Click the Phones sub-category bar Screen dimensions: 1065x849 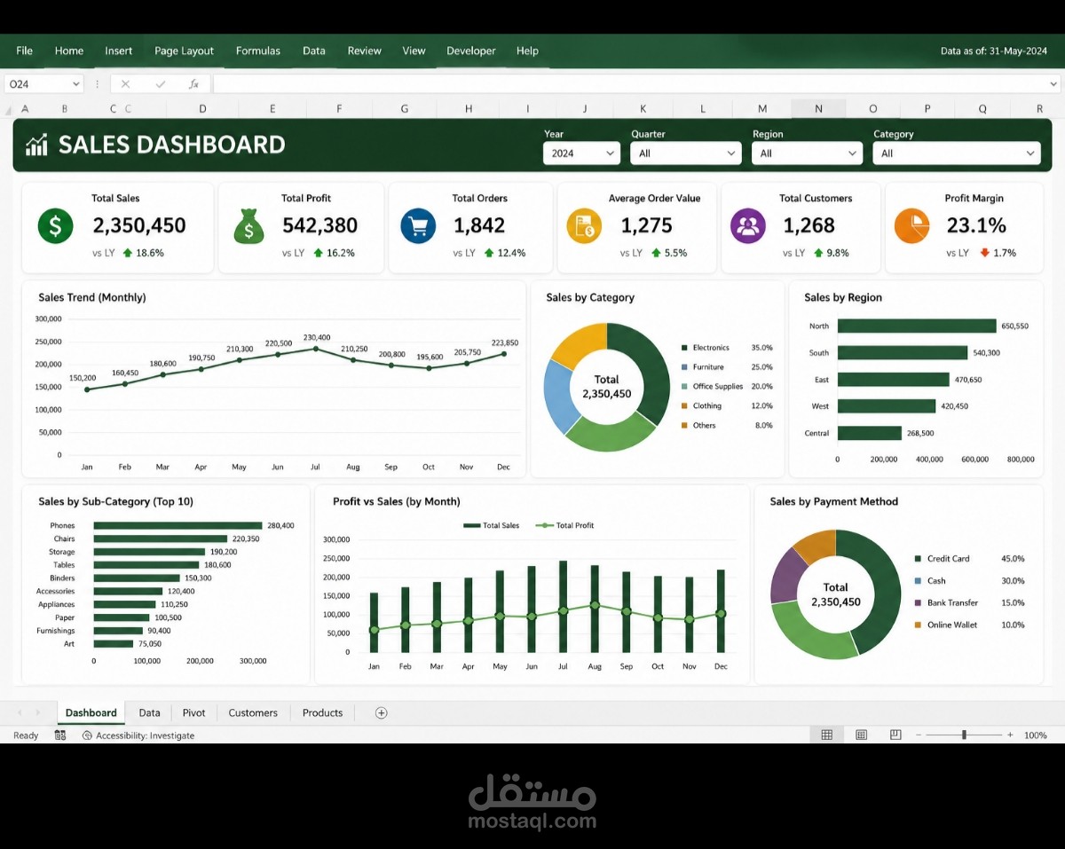tap(177, 525)
